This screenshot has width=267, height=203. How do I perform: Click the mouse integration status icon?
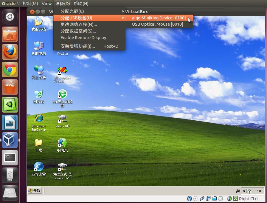pos(229,199)
